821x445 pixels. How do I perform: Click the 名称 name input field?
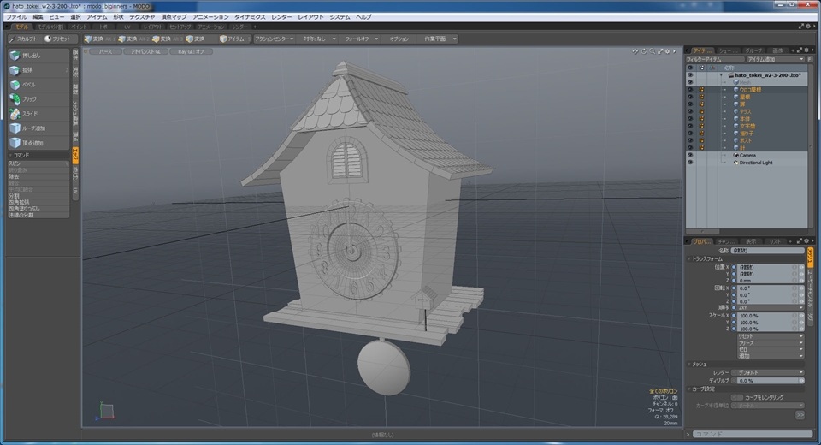768,251
